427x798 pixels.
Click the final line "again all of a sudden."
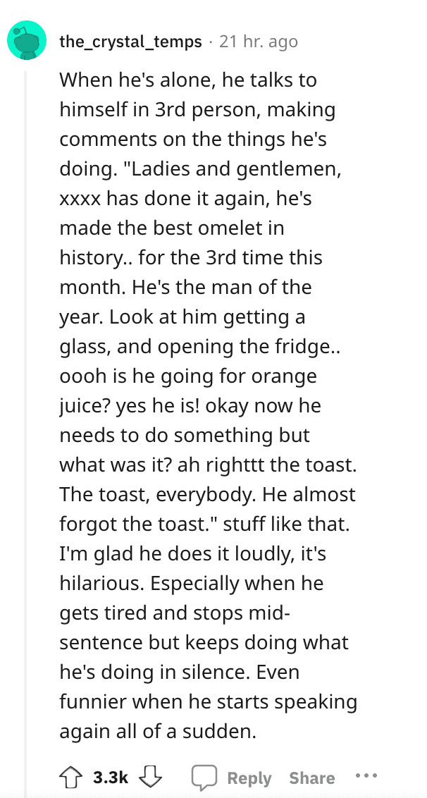157,731
